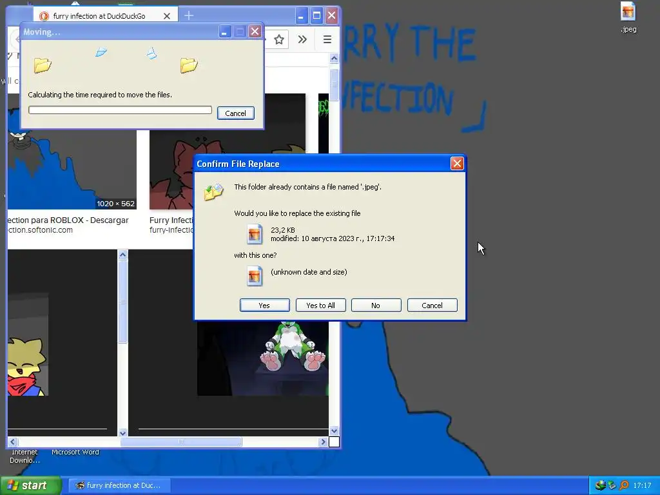Open the green furry character image
Screen dimensions: 660x495
pos(263,358)
